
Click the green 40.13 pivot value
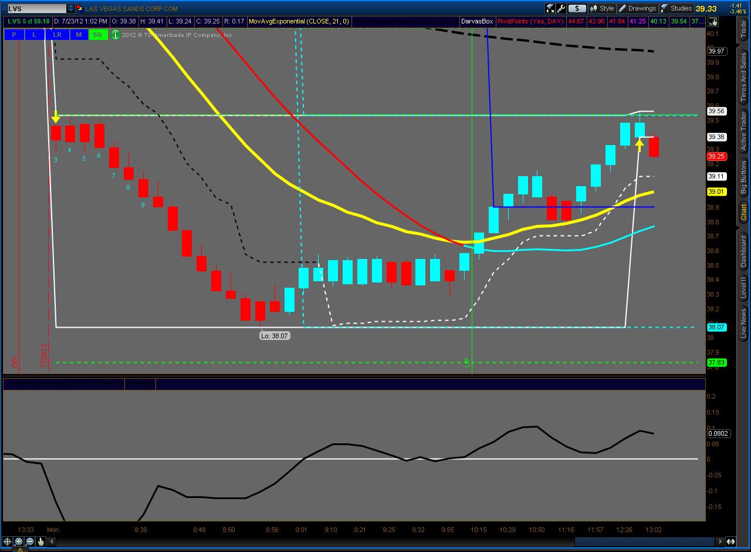click(x=658, y=21)
